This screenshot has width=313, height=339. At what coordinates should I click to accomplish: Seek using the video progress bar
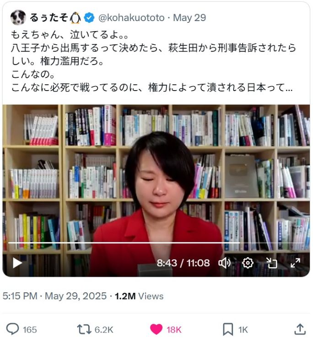click(x=156, y=243)
